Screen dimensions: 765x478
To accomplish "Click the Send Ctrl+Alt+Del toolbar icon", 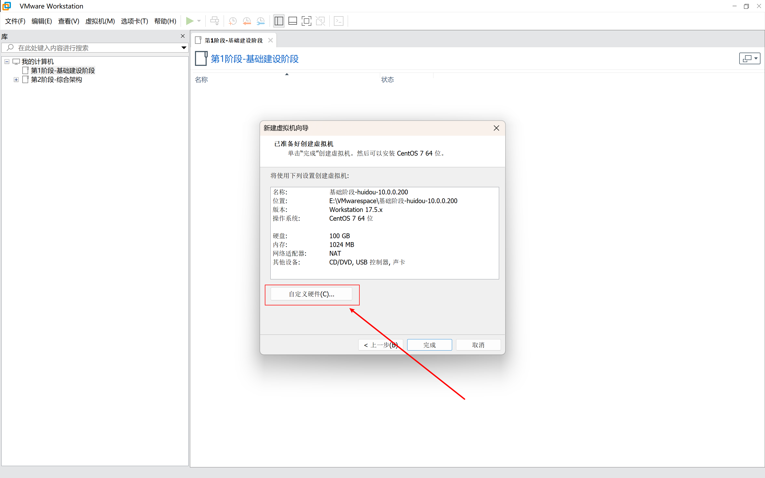I will tap(215, 21).
